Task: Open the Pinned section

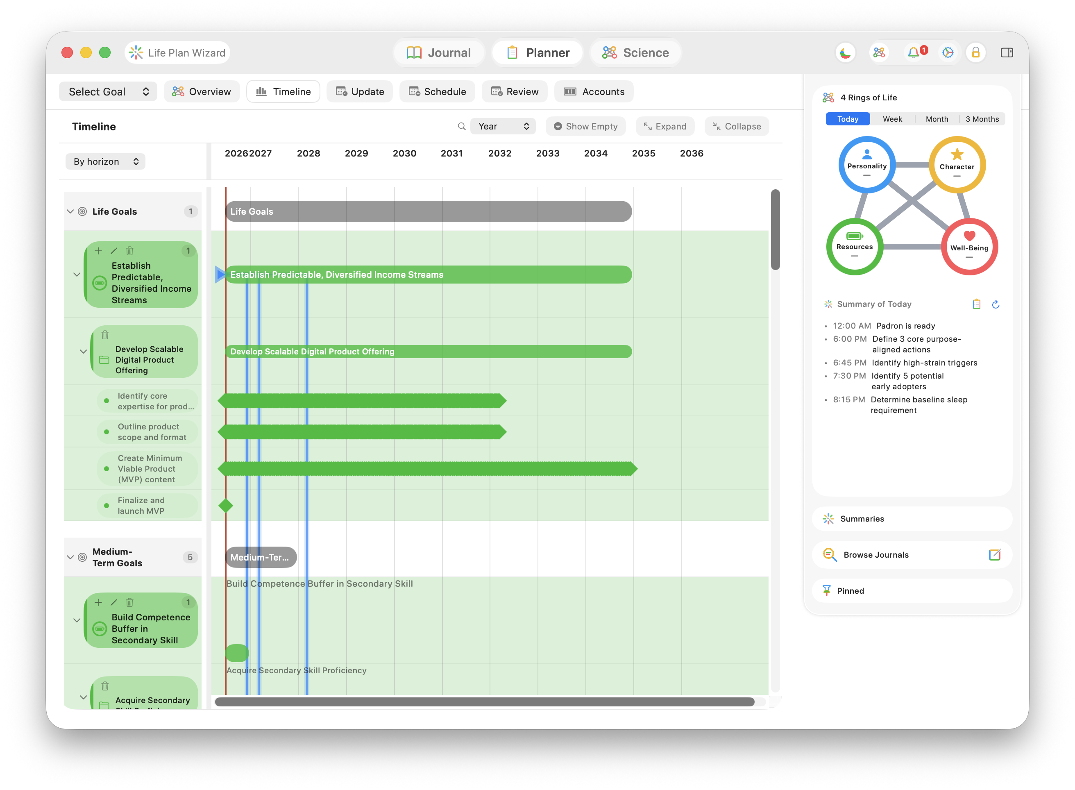Action: tap(912, 591)
